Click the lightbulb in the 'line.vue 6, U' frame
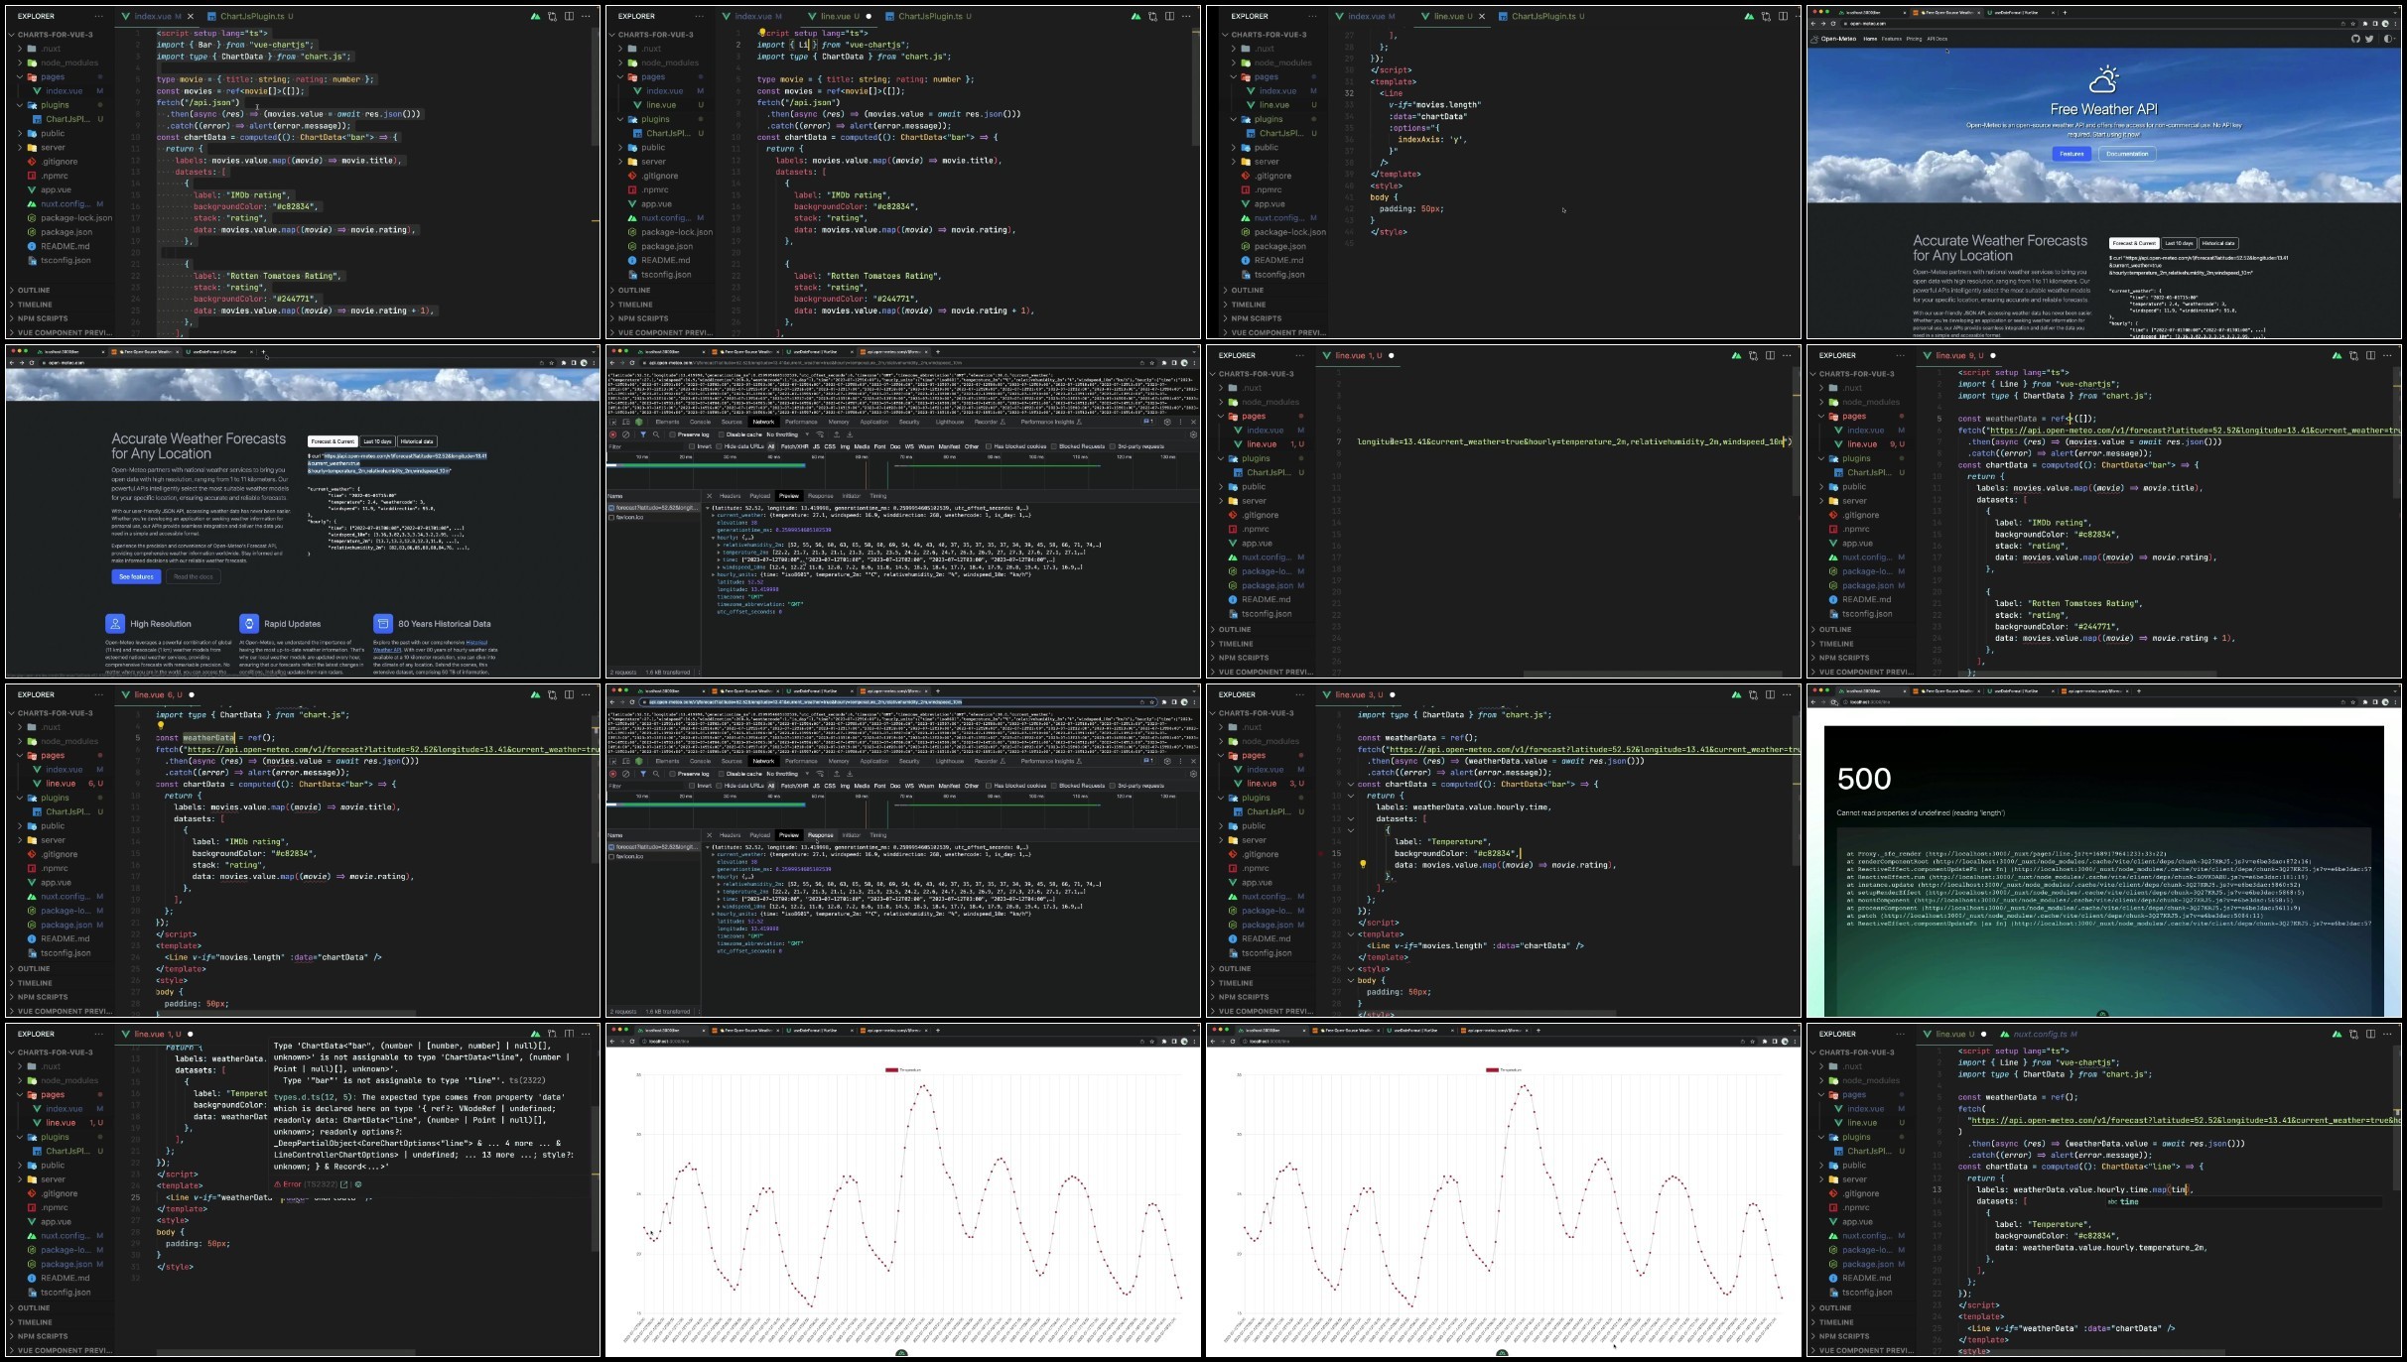The width and height of the screenshot is (2407, 1362). click(x=160, y=726)
